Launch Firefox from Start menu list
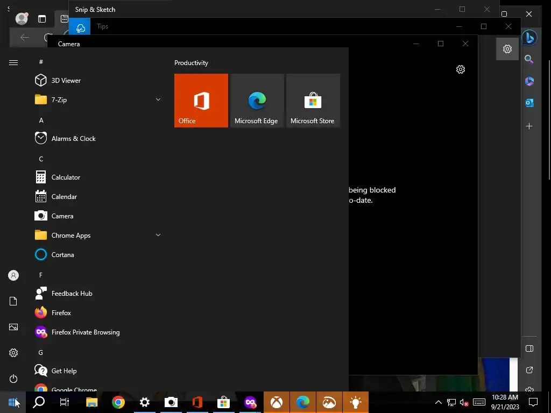 point(97,312)
